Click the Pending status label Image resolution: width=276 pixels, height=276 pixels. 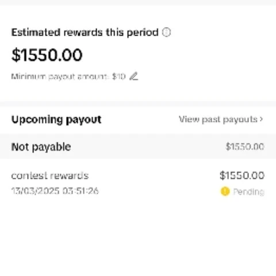click(249, 191)
